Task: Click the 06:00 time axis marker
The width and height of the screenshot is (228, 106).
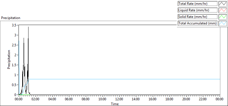Action: click(x=69, y=99)
